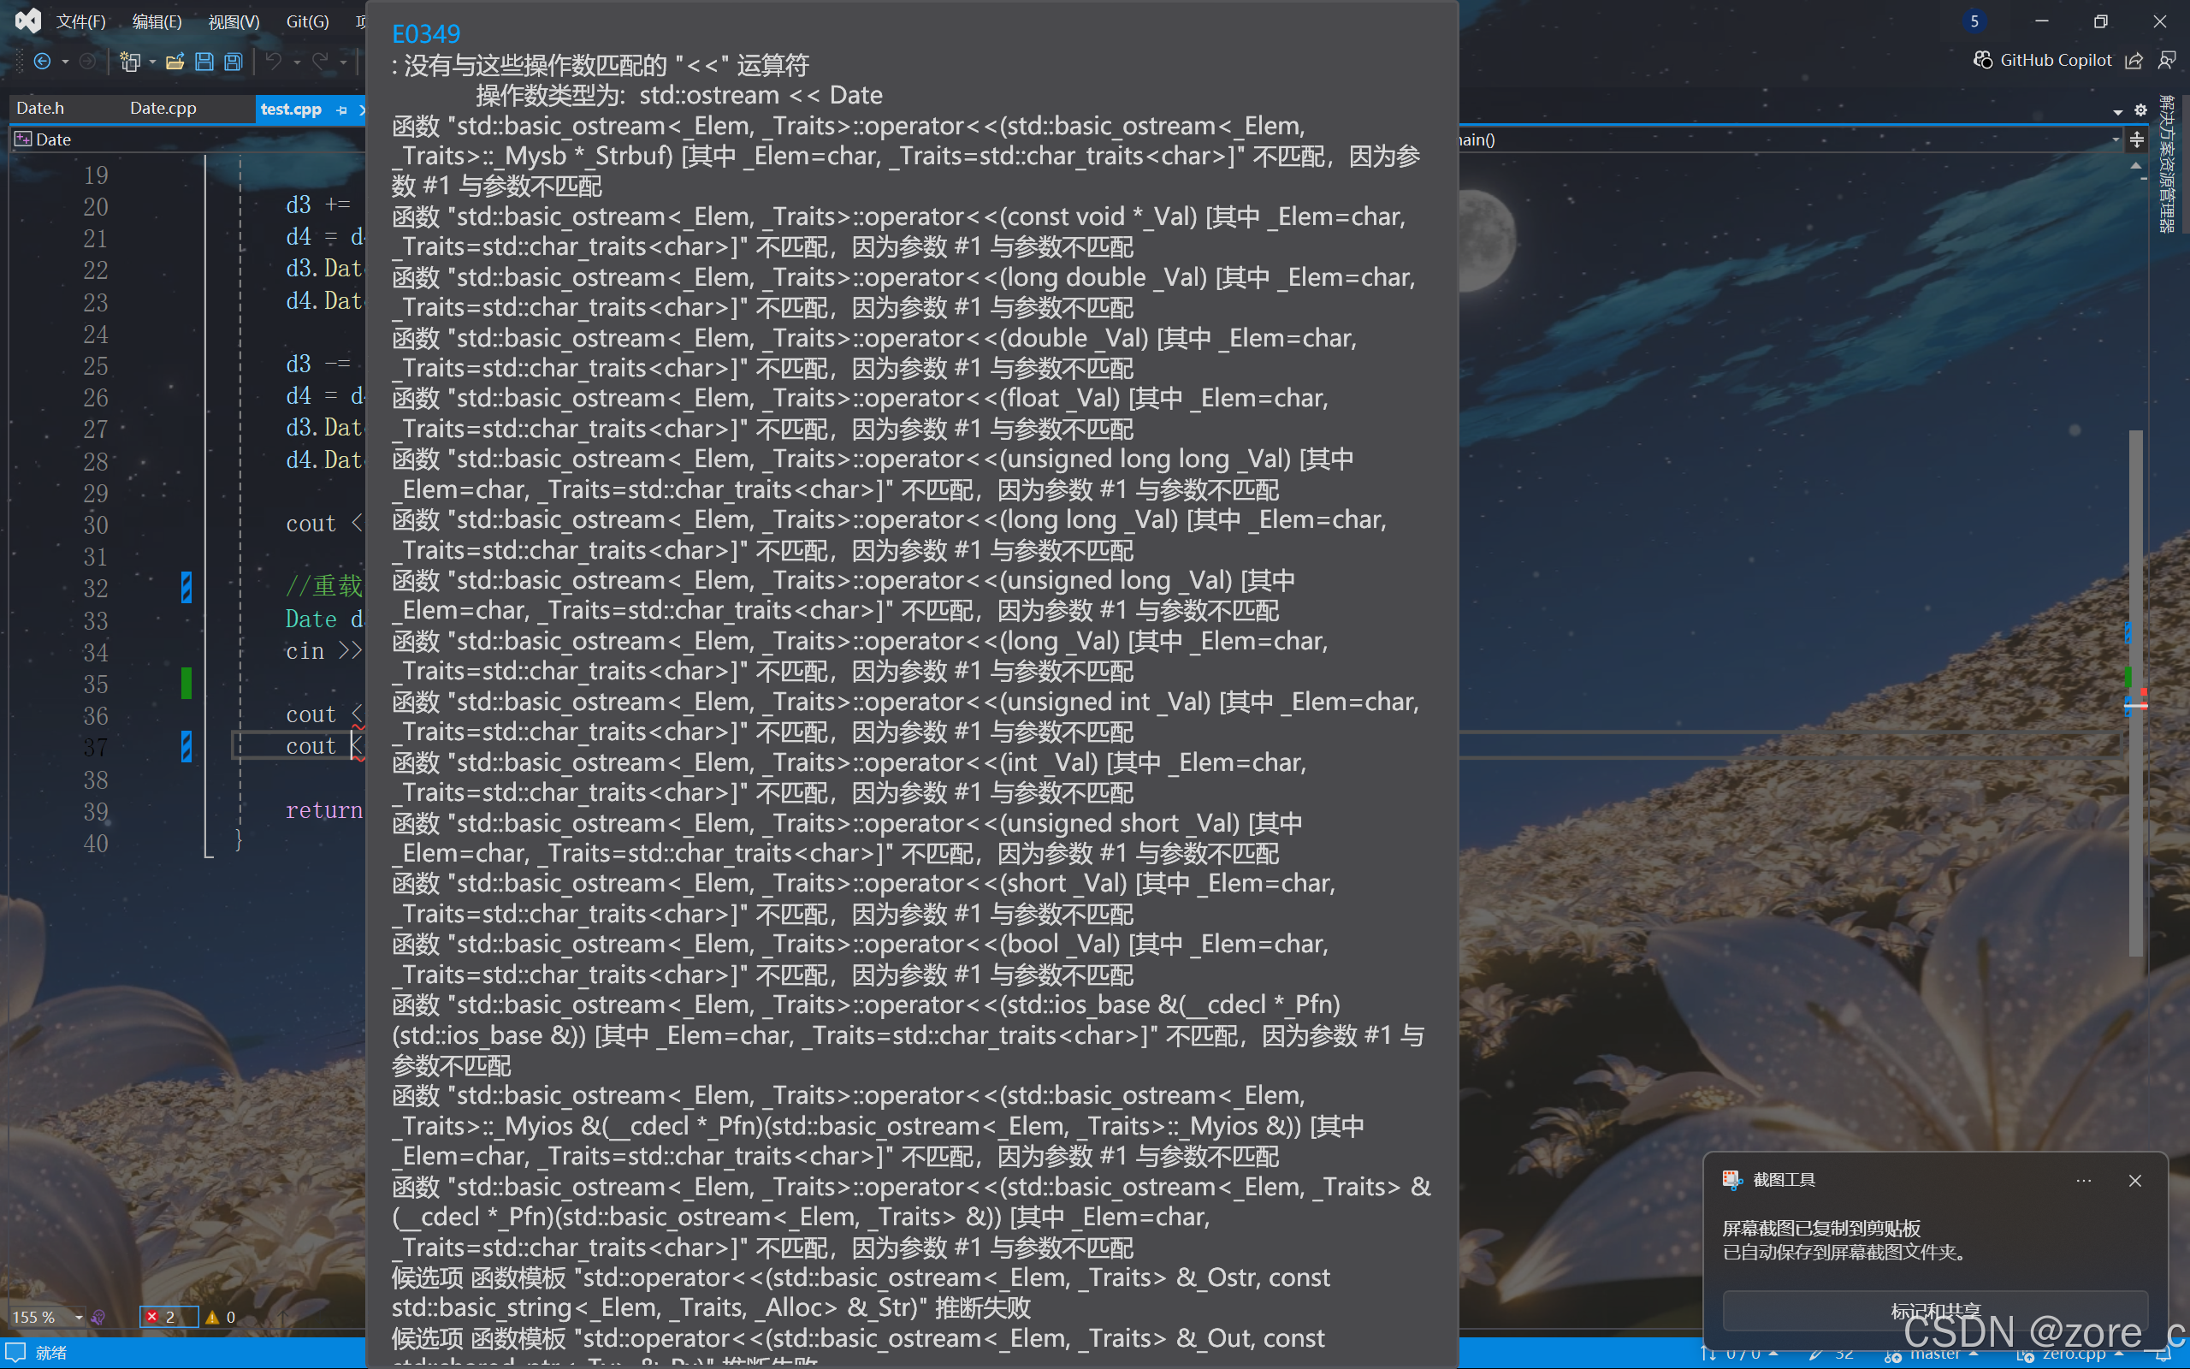Save the current file with Save icon

click(x=204, y=61)
